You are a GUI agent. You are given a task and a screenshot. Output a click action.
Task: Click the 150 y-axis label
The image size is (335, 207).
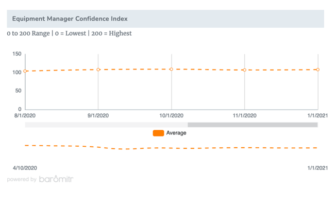[x=16, y=54]
